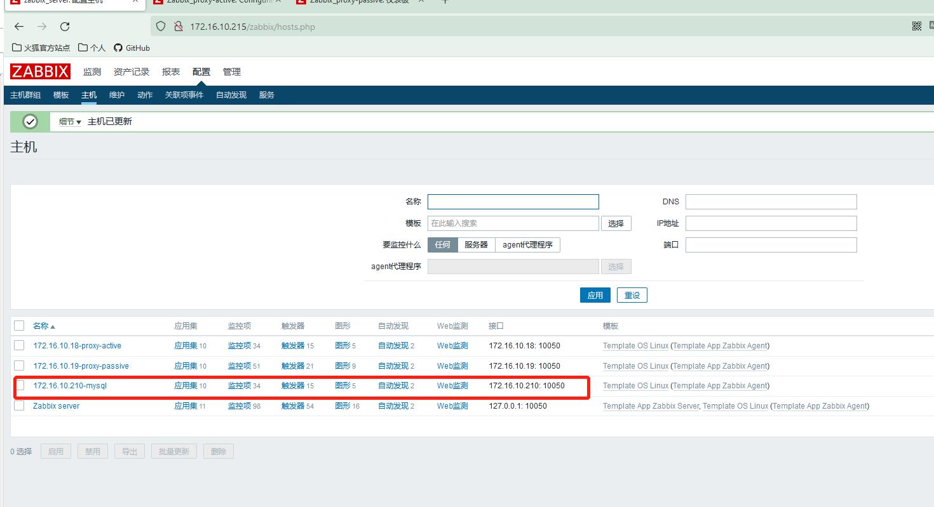Viewport: 934px width, 507px height.
Task: Click the ZABBIX logo
Action: pyautogui.click(x=40, y=71)
